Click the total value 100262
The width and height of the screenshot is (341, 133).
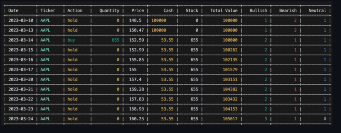pyautogui.click(x=230, y=50)
